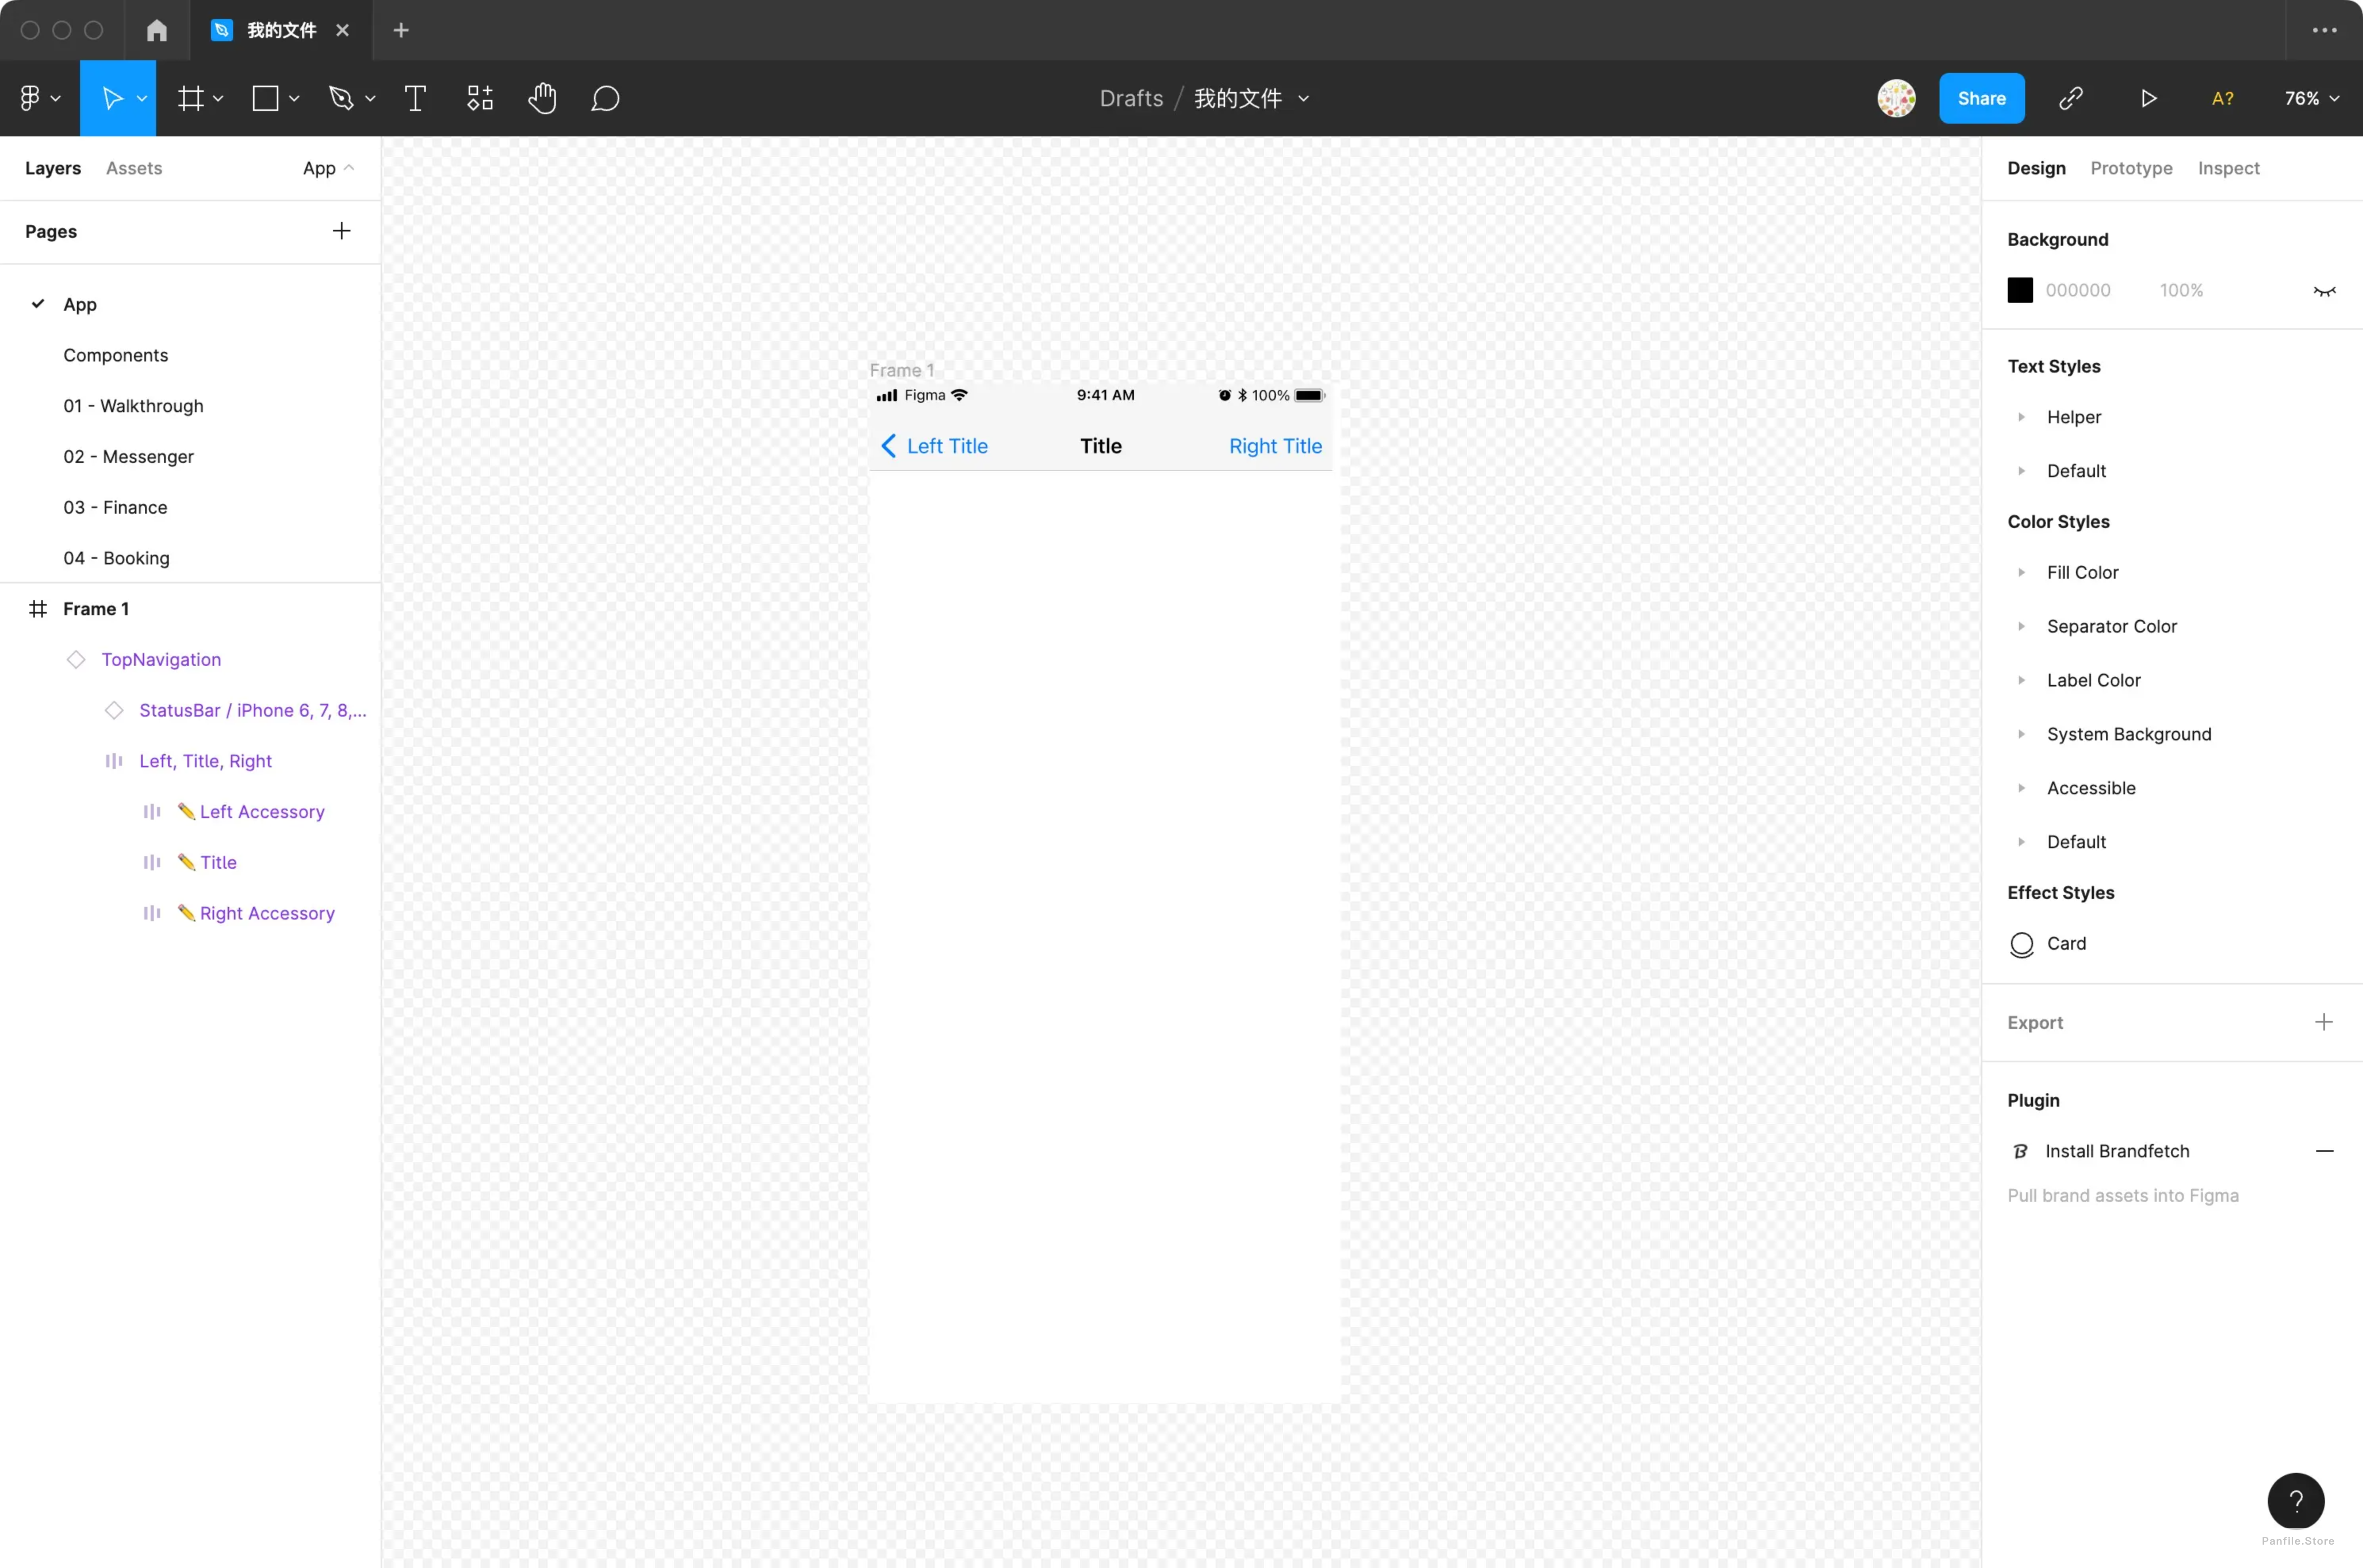Open the Resources components tool
The image size is (2363, 1568).
480,98
